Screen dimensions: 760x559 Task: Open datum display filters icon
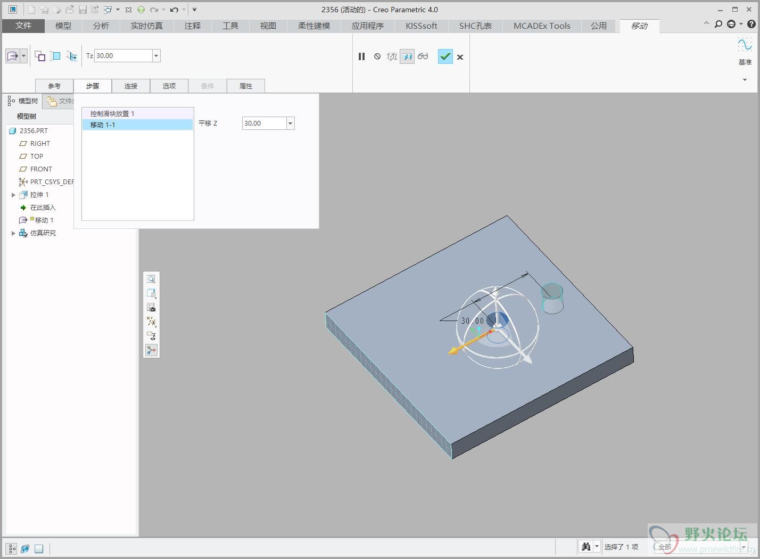[x=152, y=322]
